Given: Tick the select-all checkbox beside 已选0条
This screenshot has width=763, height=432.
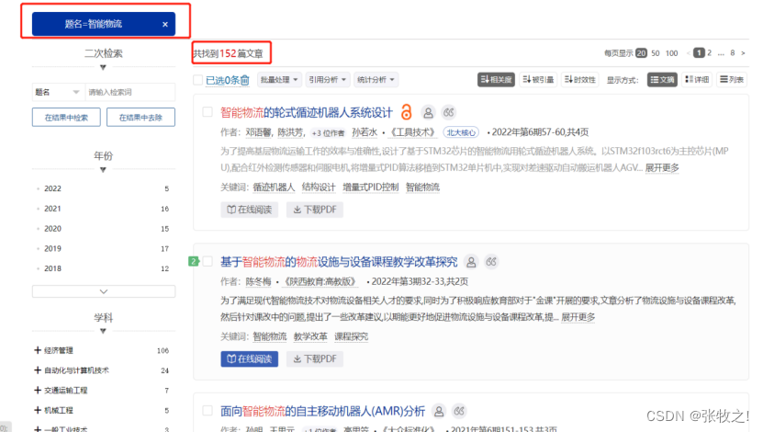Looking at the screenshot, I should [198, 80].
